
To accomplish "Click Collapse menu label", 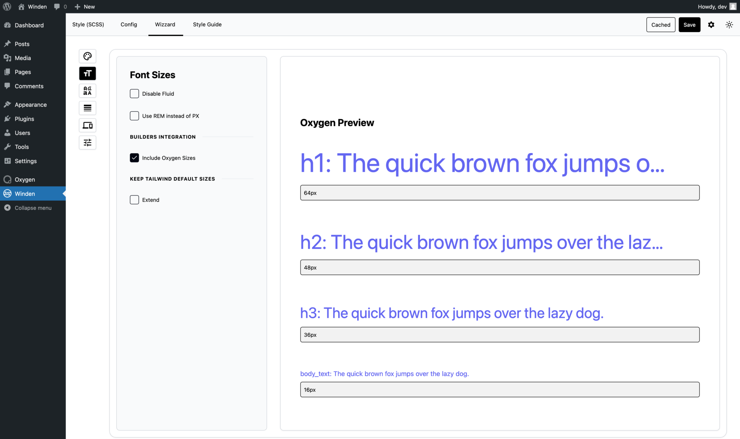I will (33, 208).
